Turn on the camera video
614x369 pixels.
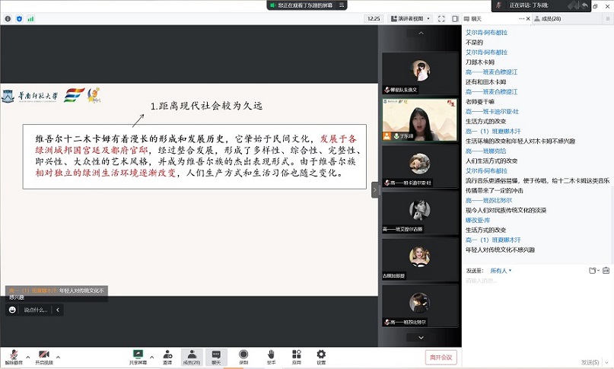(44, 355)
